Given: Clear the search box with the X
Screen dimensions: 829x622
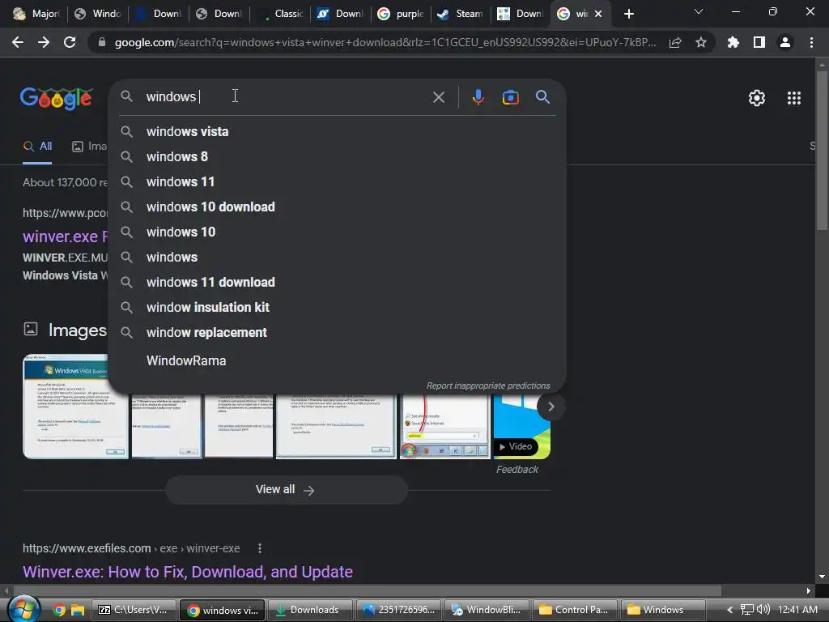Looking at the screenshot, I should [x=438, y=97].
